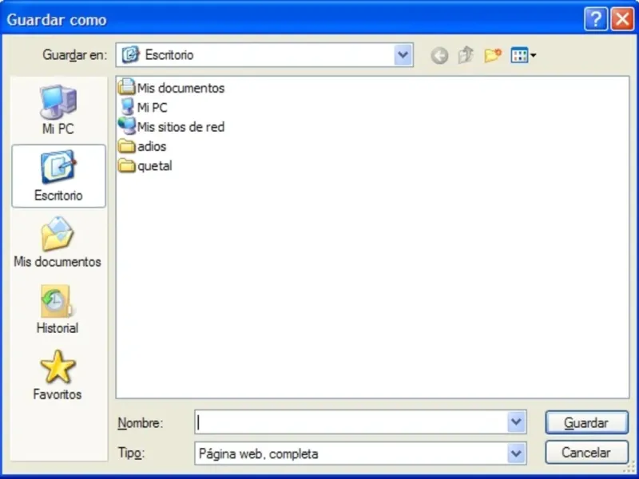This screenshot has height=479, width=639.
Task: Select the Mi PC item in file list
Action: 143,107
